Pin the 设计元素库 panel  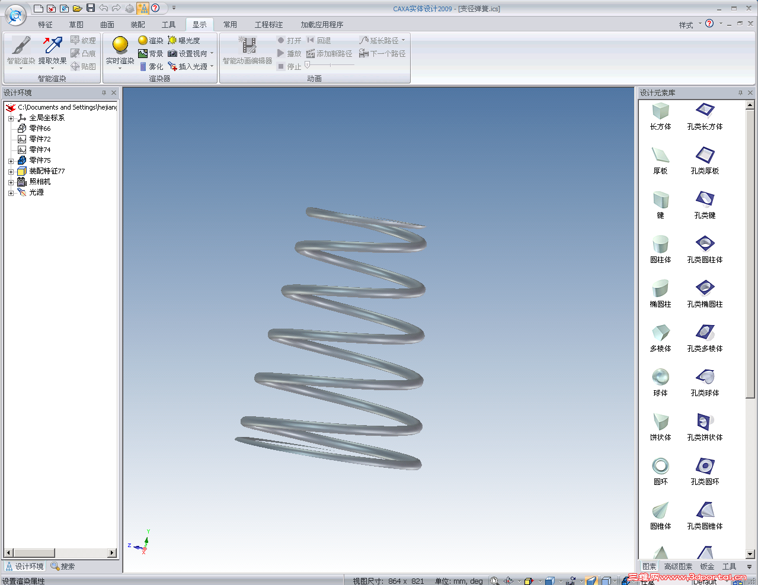pos(740,93)
